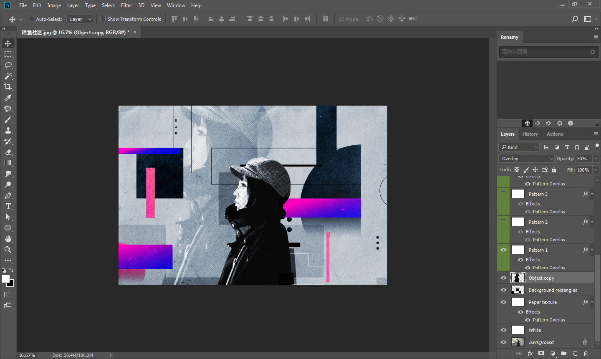This screenshot has height=359, width=601.
Task: Show the Pattern 3 layer
Action: click(503, 194)
